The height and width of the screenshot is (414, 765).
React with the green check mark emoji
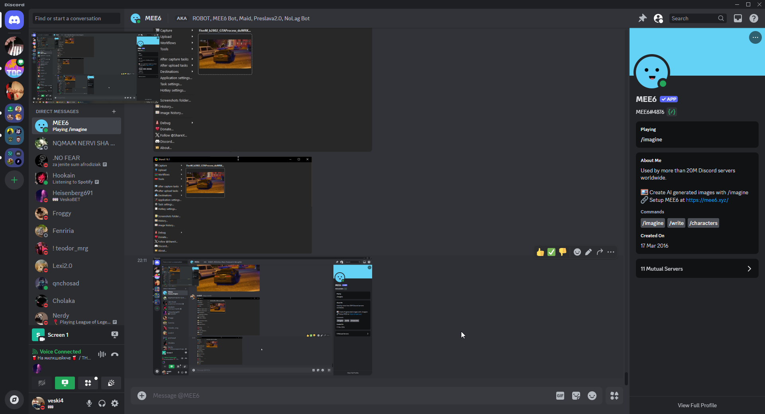551,252
